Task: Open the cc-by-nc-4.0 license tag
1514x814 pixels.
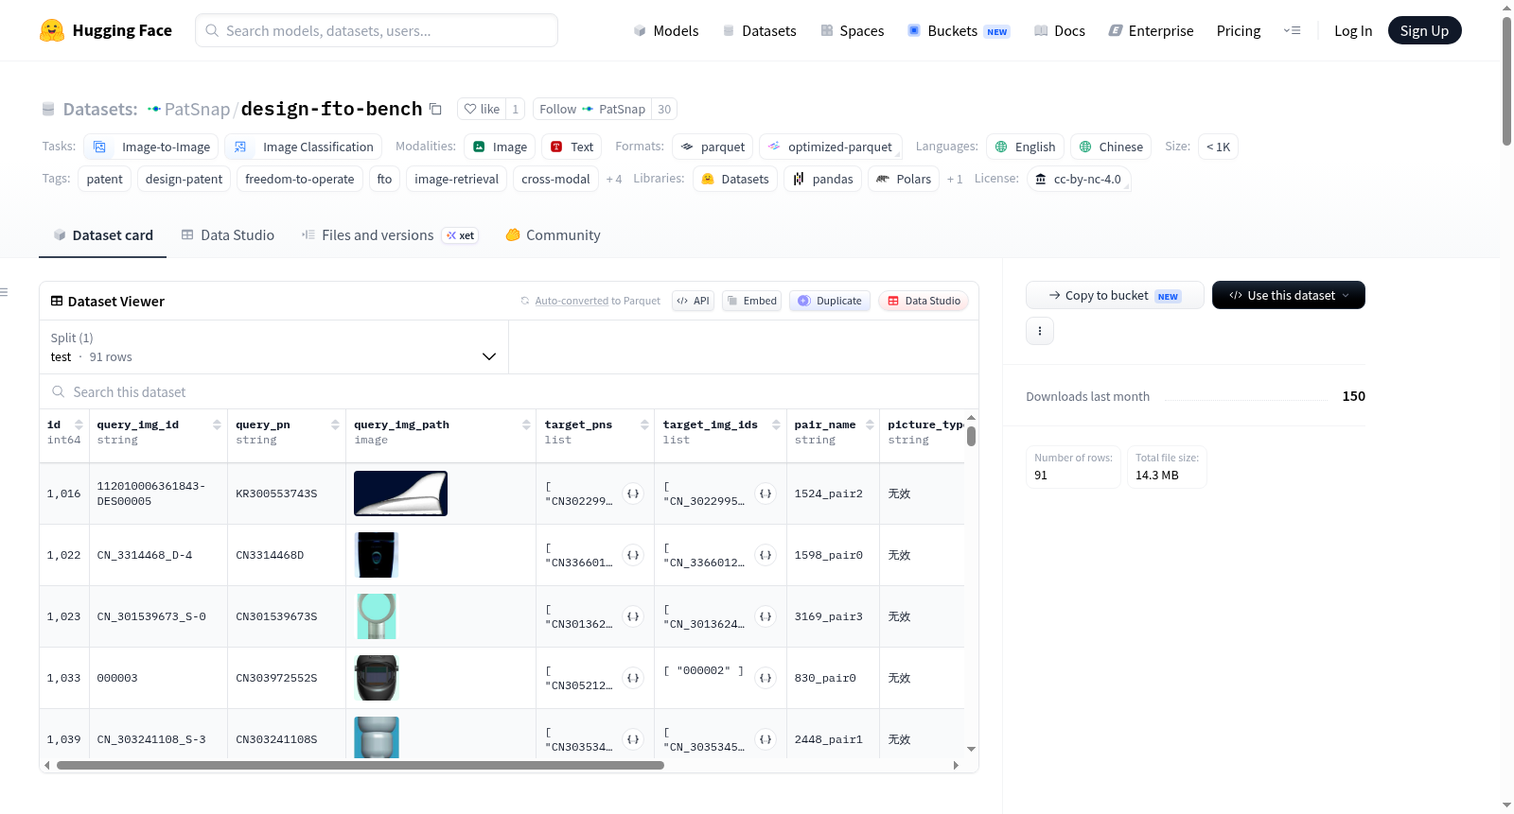Action: tap(1078, 179)
